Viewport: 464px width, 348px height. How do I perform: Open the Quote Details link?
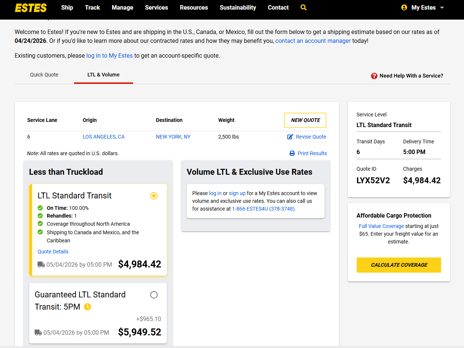[x=53, y=252]
